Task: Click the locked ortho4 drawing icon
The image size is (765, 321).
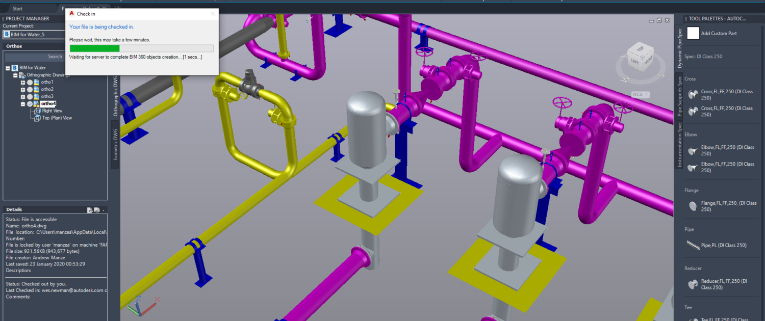Action: 36,104
